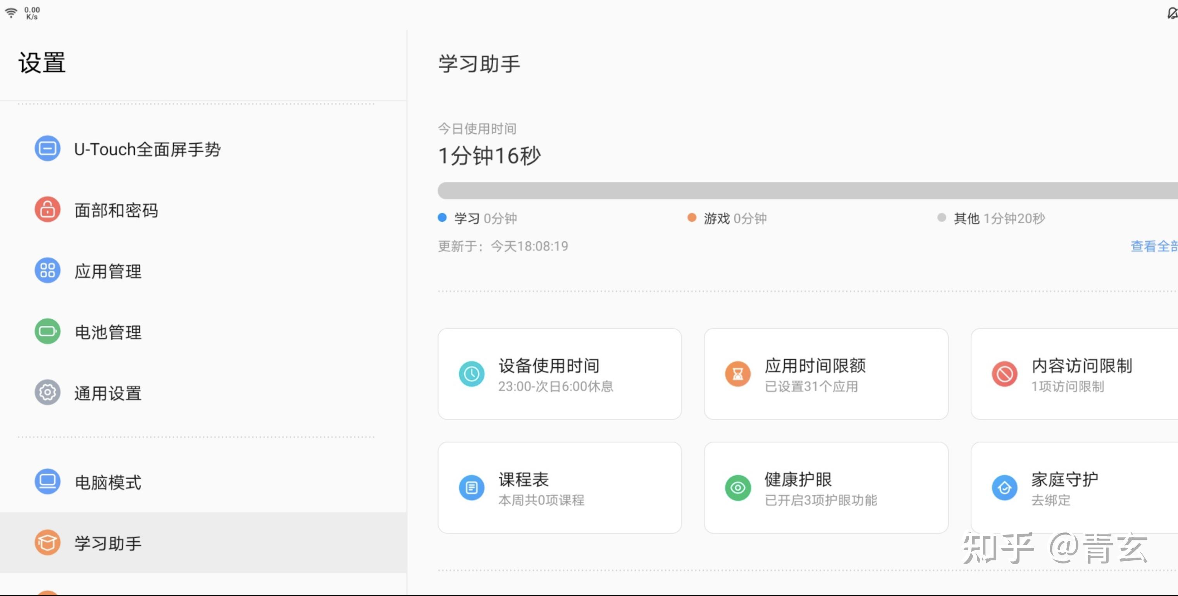Click the green eye icon

(738, 487)
